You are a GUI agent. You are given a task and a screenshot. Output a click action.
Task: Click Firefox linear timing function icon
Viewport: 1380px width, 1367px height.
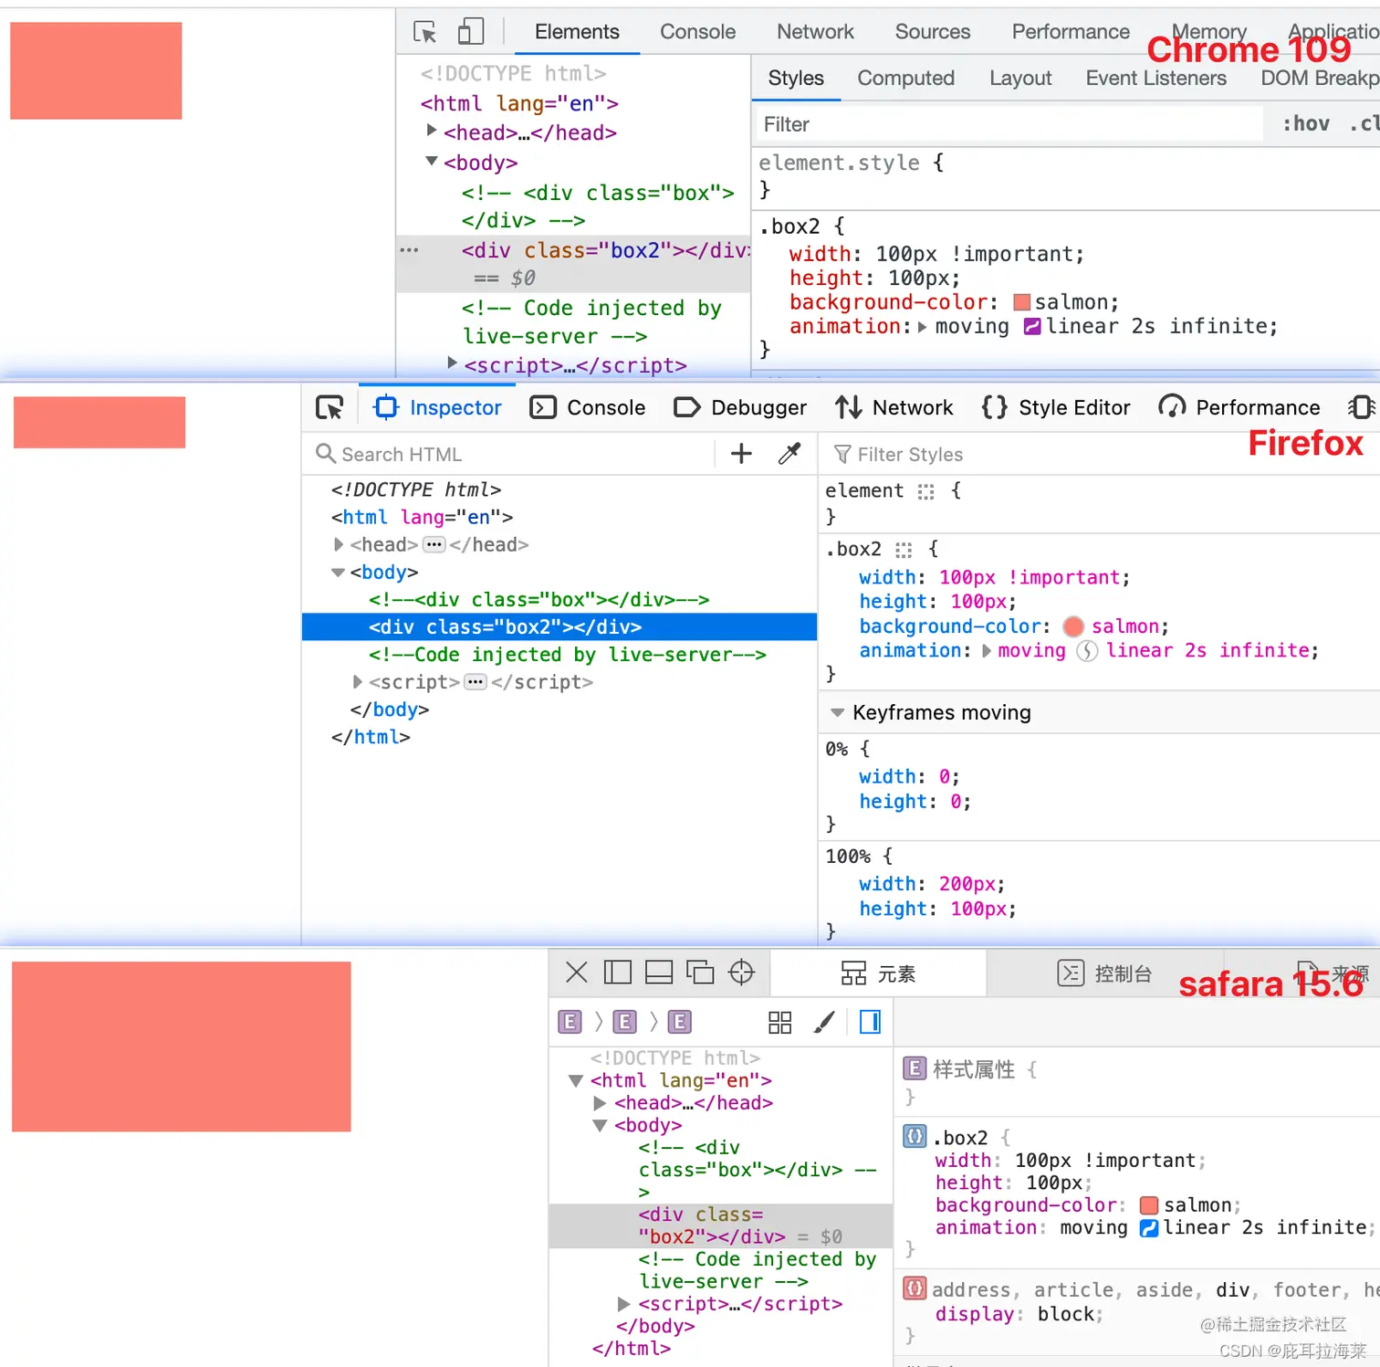point(1087,650)
